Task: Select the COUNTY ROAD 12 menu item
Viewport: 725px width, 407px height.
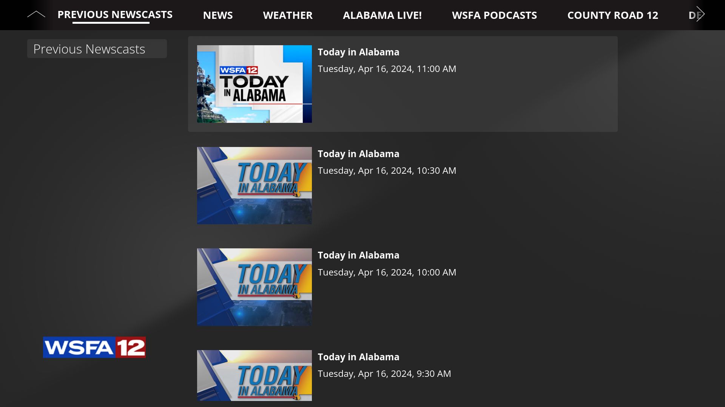Action: (612, 15)
